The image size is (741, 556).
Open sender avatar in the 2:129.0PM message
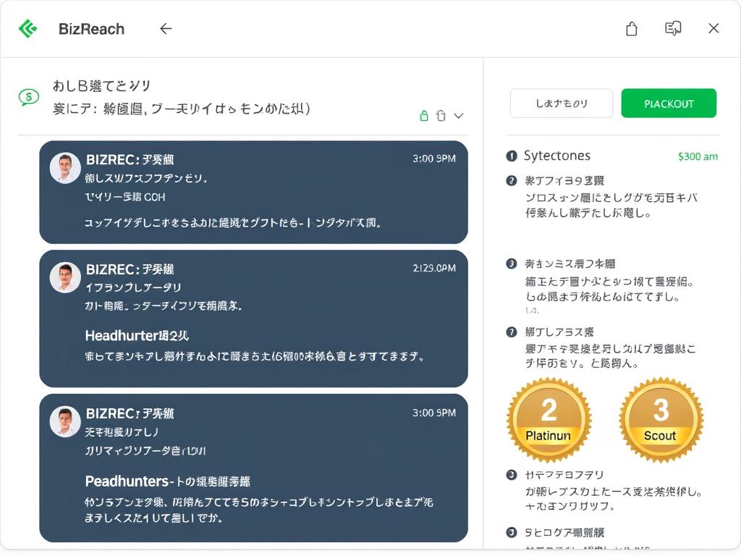tap(65, 277)
